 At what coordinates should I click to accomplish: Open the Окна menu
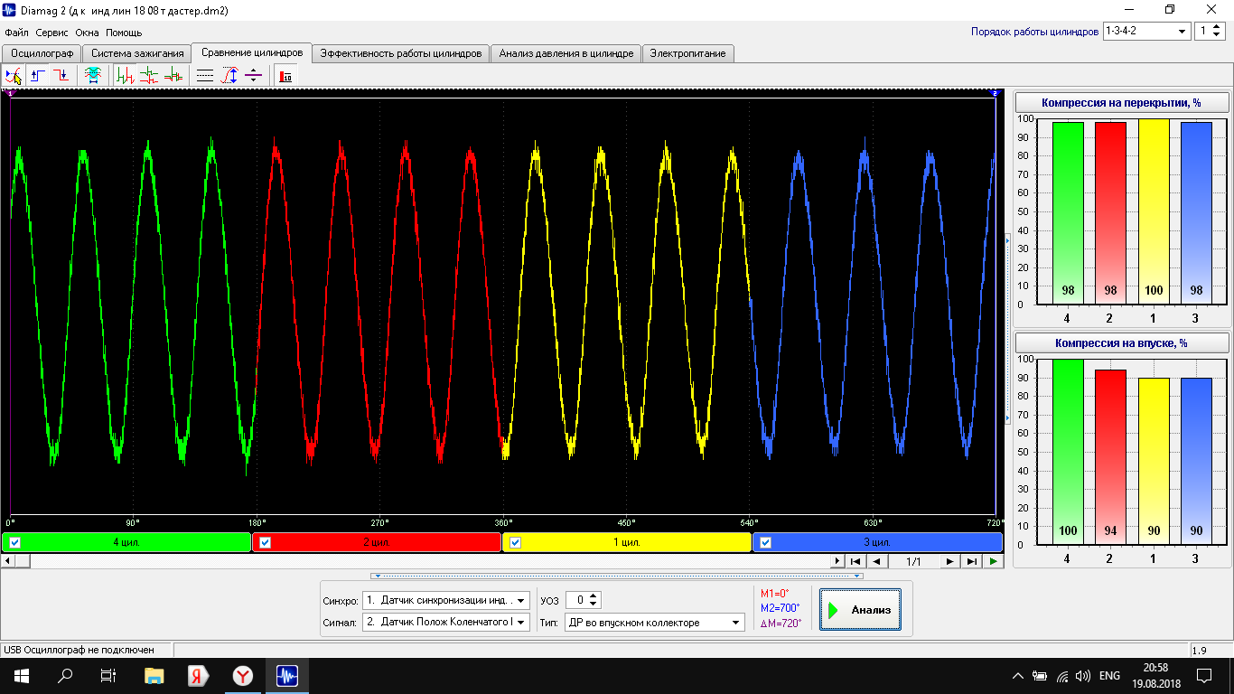click(x=87, y=33)
